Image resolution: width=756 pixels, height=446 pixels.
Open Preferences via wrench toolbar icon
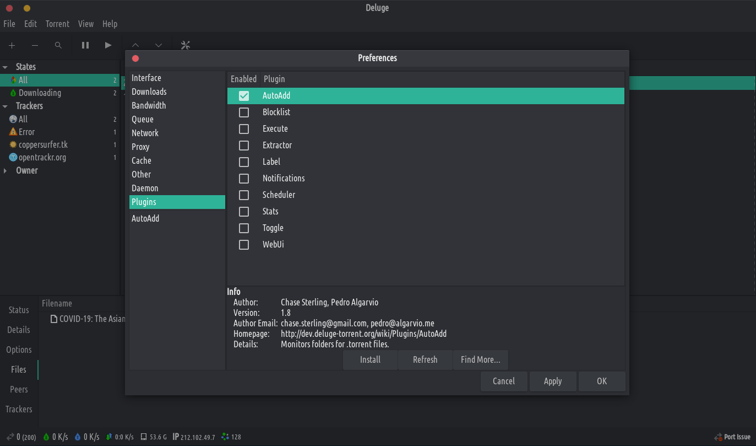coord(186,45)
